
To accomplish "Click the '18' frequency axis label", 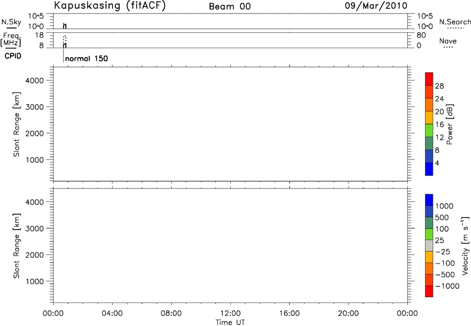I will (39, 35).
